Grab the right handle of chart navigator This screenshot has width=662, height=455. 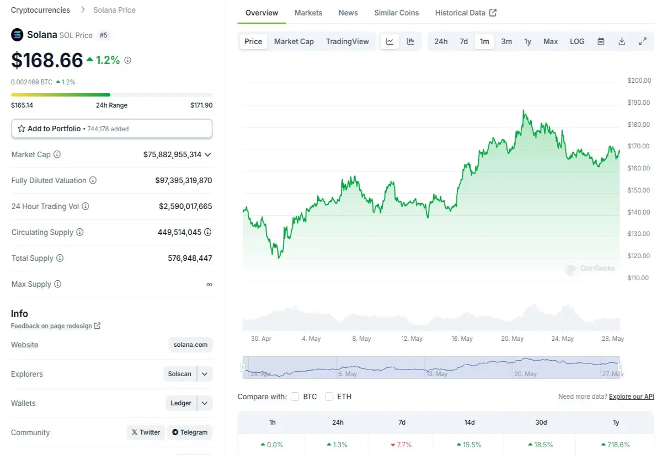(620, 367)
